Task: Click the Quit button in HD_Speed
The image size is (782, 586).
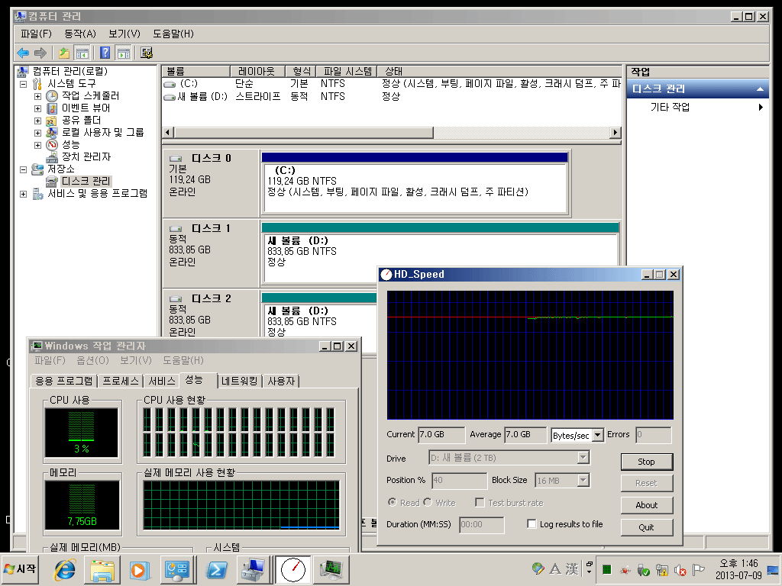Action: [x=646, y=527]
